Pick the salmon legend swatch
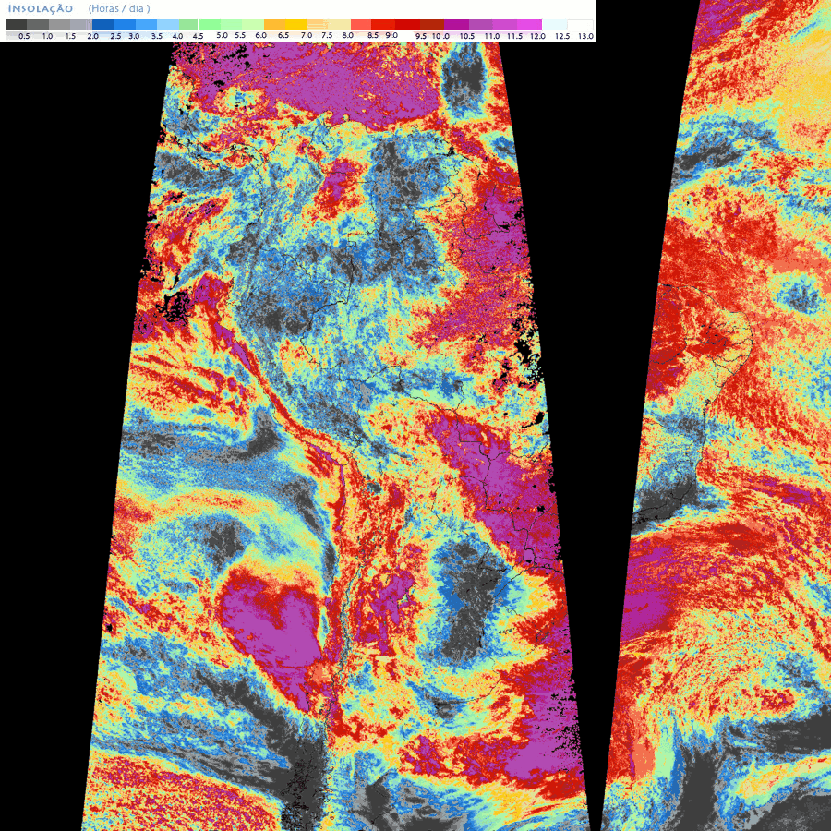Screen dimensions: 831x831 pyautogui.click(x=361, y=25)
